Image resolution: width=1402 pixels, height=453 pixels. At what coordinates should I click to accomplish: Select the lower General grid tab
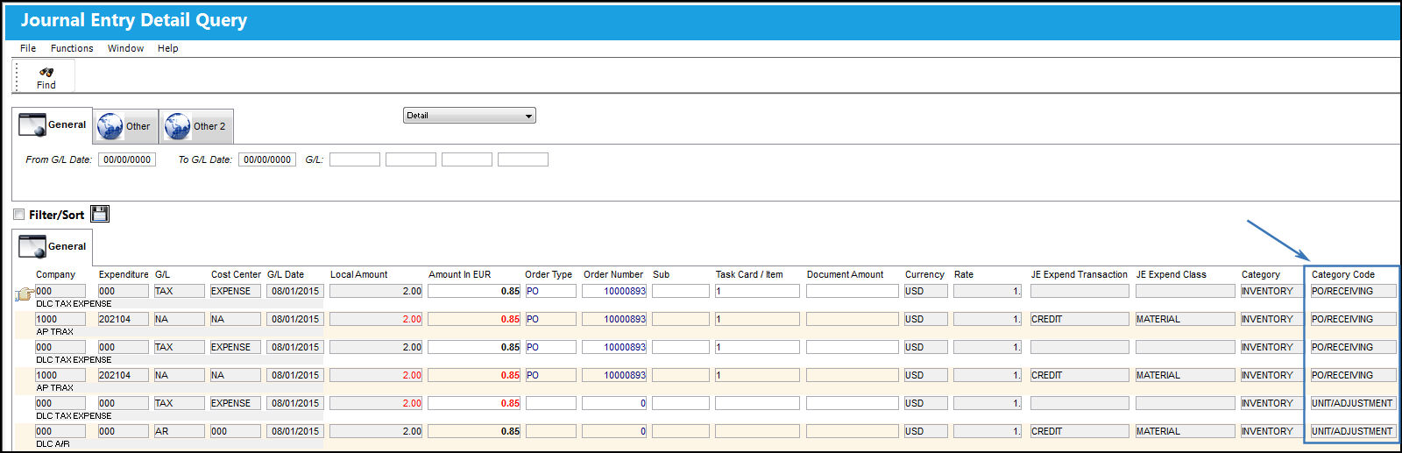[53, 246]
